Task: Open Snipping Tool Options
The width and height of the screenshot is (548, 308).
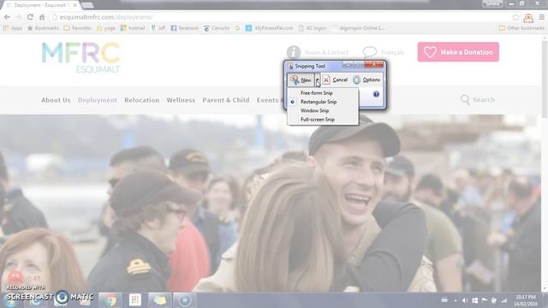Action: tap(366, 80)
